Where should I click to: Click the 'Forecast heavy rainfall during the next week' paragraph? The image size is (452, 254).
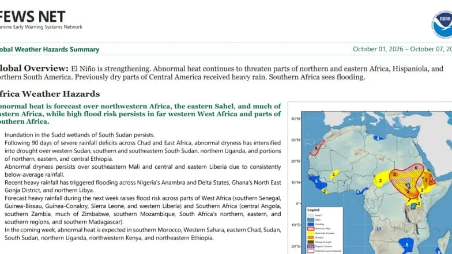(143, 210)
